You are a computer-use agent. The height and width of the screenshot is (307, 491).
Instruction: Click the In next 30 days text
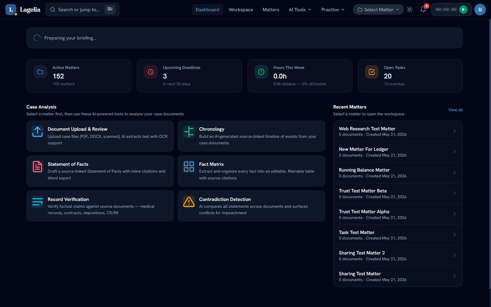click(177, 84)
